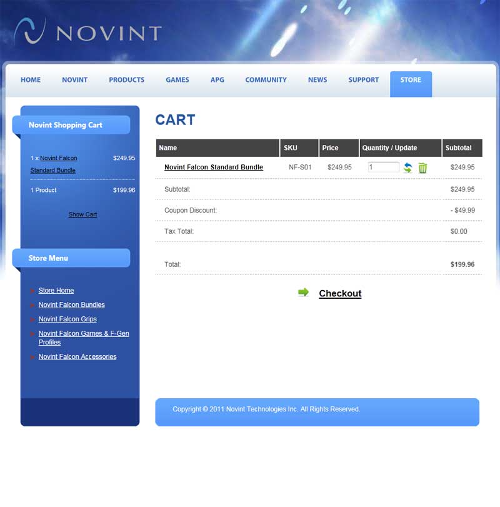Click the update quantity refresh icon
Screen dimensions: 500x507
coord(408,168)
